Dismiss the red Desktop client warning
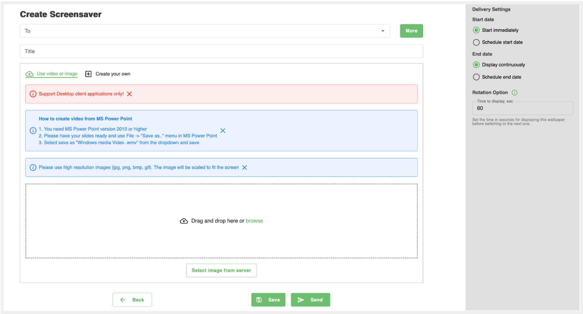The image size is (583, 314). (129, 94)
